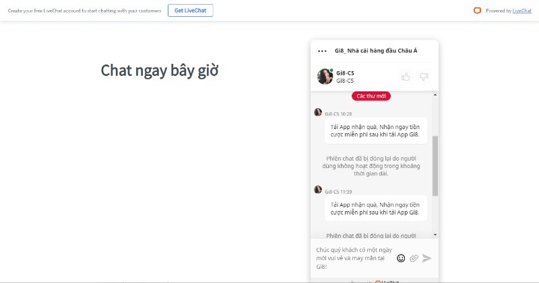Open the LiveChat link at top right

tap(521, 11)
